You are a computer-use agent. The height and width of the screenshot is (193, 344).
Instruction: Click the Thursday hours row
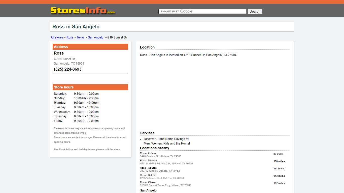pyautogui.click(x=76, y=116)
